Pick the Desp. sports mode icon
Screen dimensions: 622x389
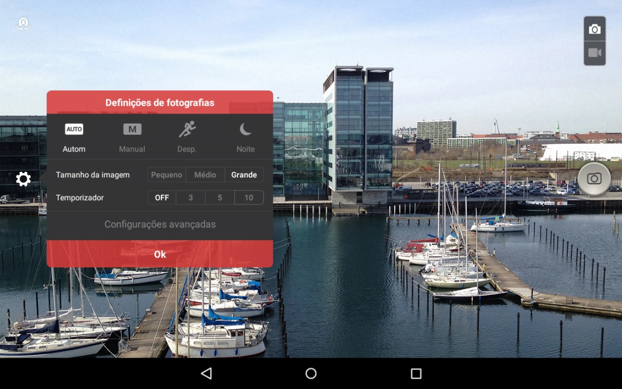[x=187, y=129]
